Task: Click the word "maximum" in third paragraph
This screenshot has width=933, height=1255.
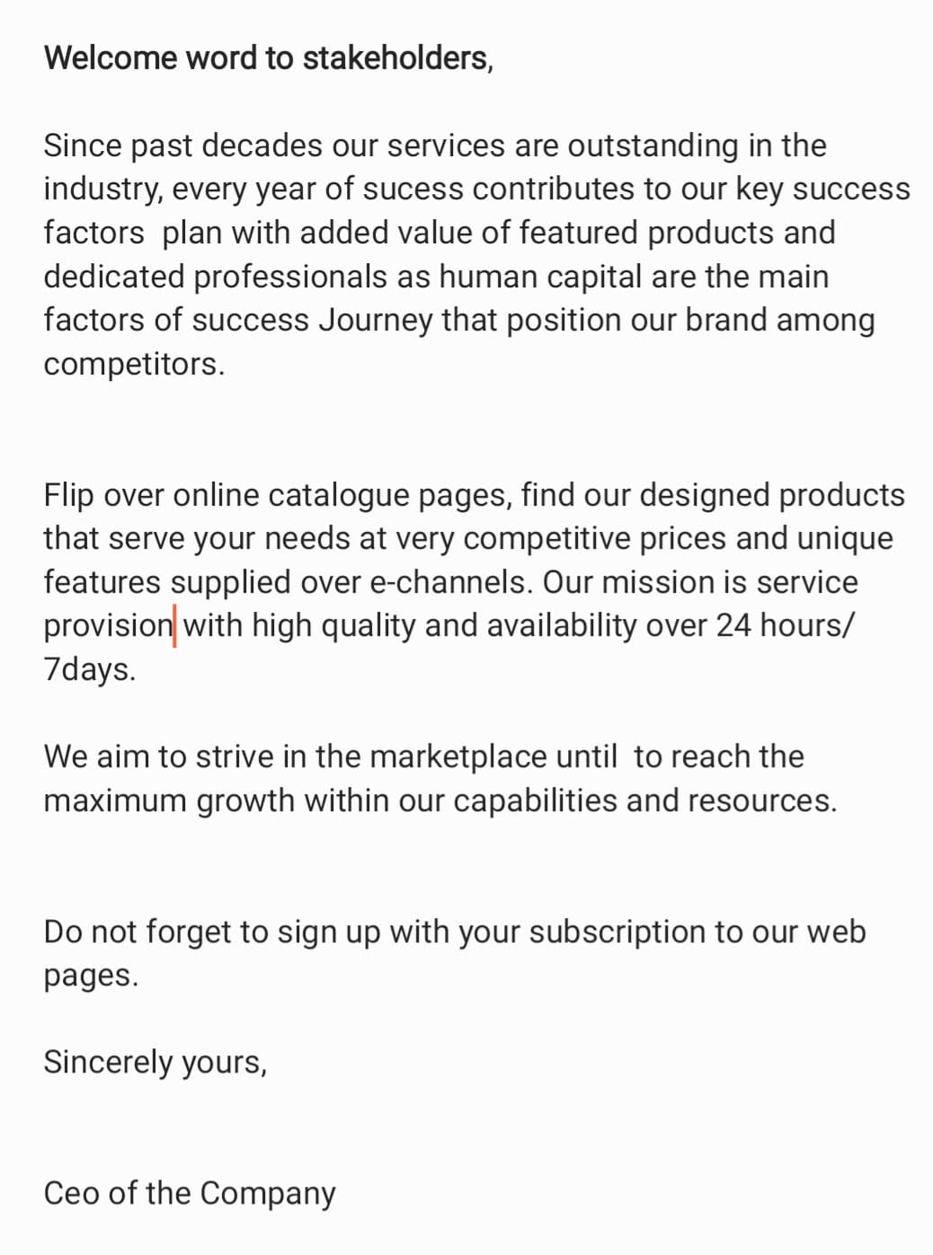Action: 114,800
